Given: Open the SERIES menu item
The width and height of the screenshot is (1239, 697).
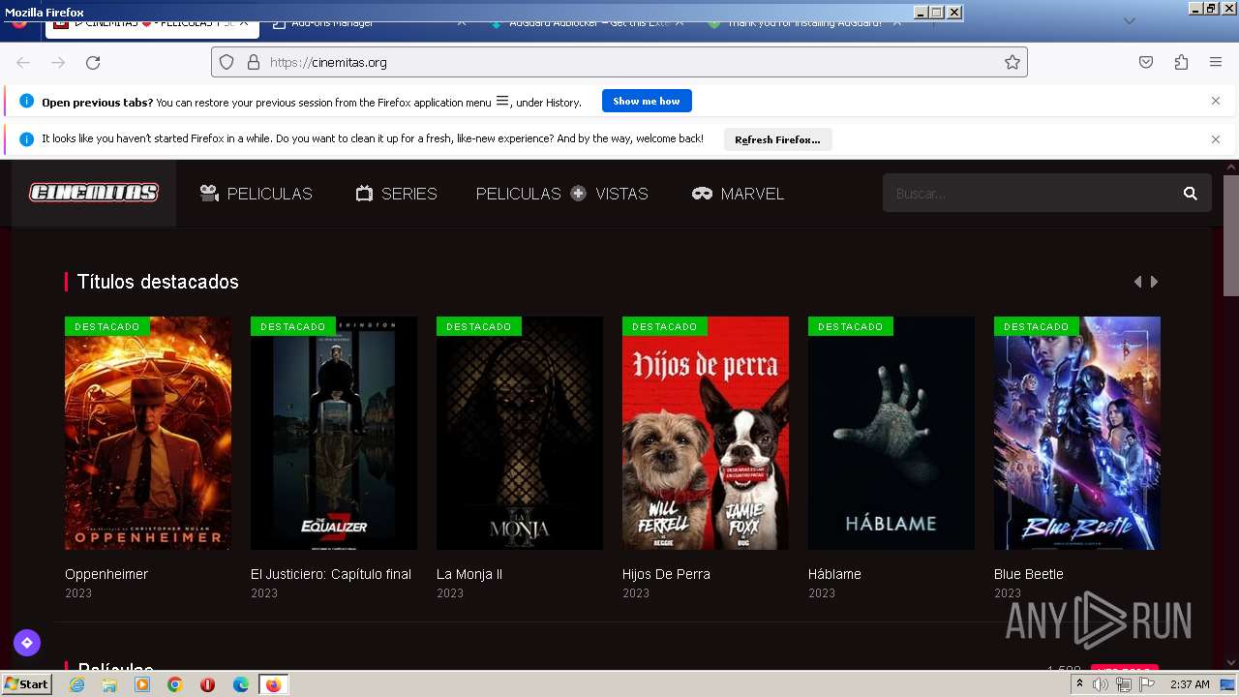Looking at the screenshot, I should [397, 194].
